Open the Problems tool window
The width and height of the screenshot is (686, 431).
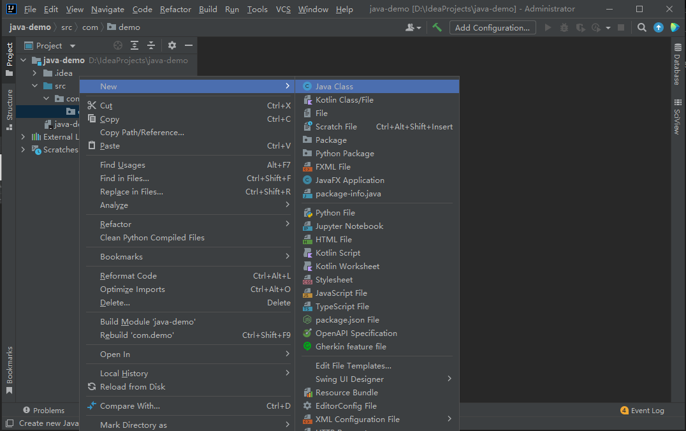tap(44, 411)
